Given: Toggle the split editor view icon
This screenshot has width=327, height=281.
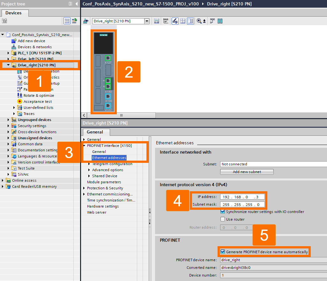Looking at the screenshot, I should pos(190,21).
